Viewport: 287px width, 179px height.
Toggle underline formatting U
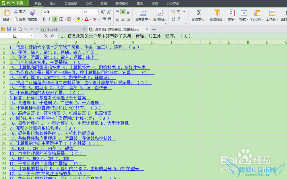[x=55, y=19]
